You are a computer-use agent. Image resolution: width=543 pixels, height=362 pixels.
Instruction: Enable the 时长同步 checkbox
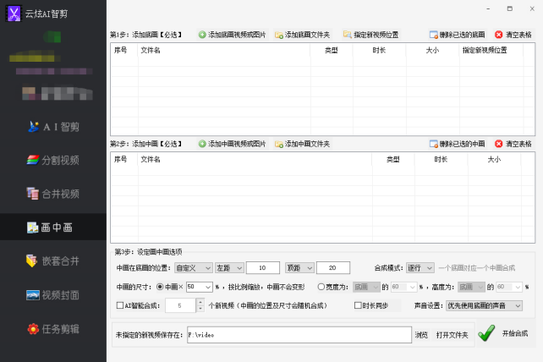click(x=358, y=305)
